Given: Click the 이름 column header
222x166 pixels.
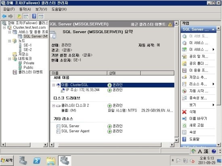Looking at the screenshot, I should (78, 73).
